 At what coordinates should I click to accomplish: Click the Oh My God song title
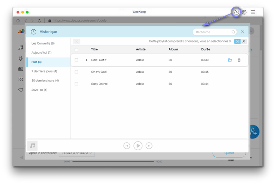click(99, 72)
